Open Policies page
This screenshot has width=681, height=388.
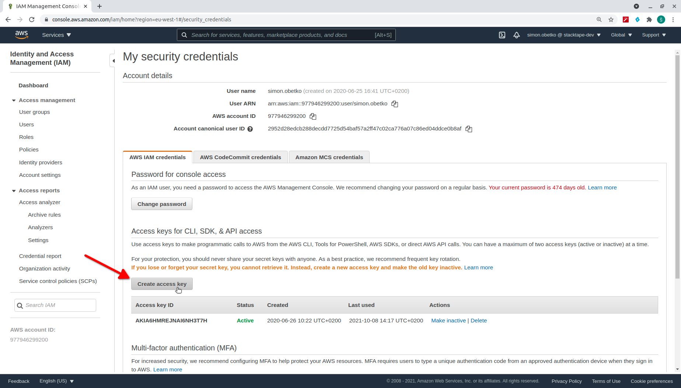point(29,150)
